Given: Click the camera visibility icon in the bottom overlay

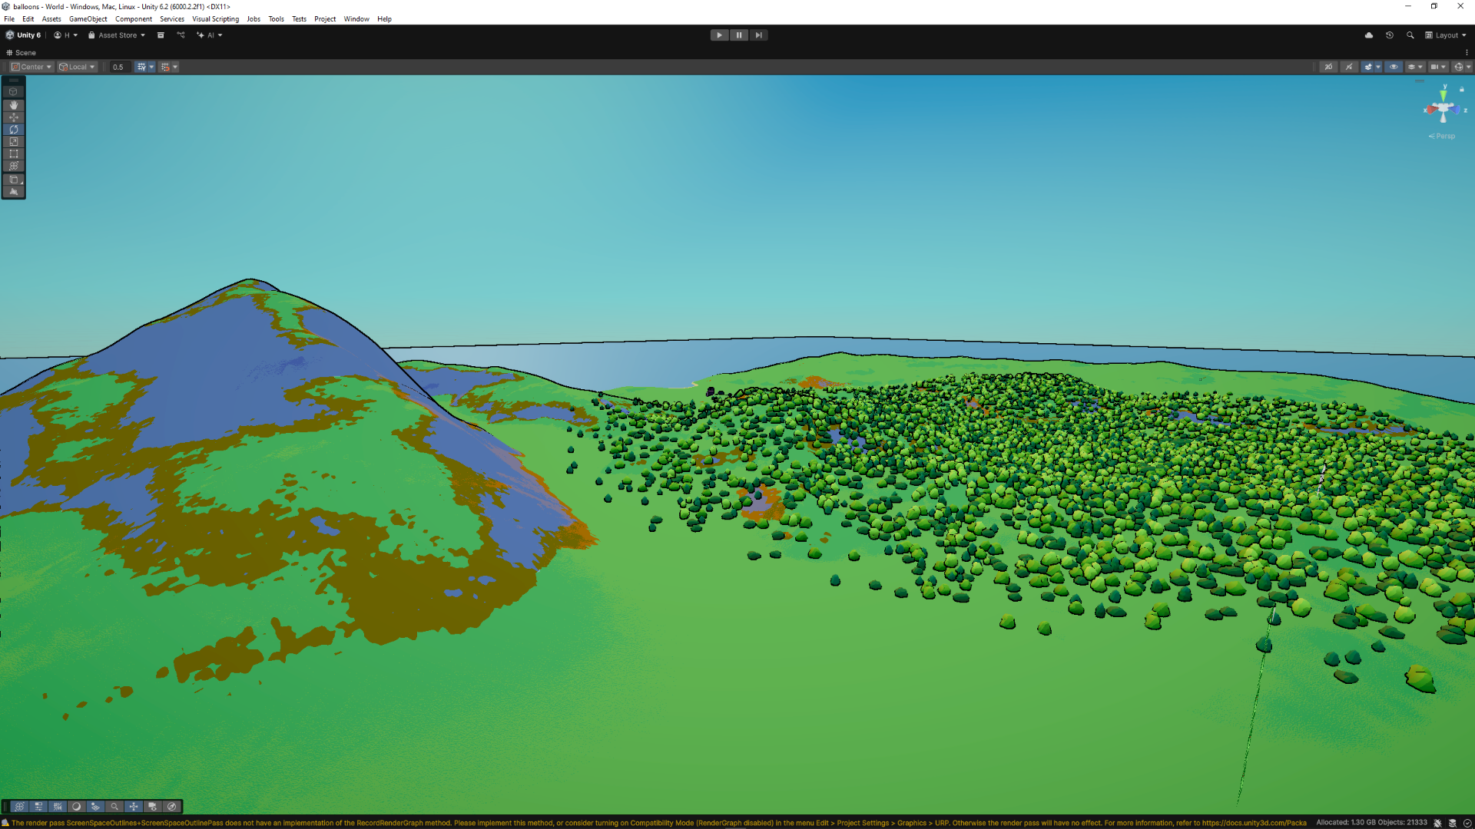Looking at the screenshot, I should 153,807.
